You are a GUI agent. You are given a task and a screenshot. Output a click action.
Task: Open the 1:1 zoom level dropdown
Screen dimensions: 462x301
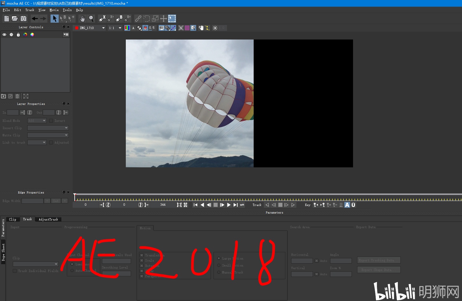(115, 28)
